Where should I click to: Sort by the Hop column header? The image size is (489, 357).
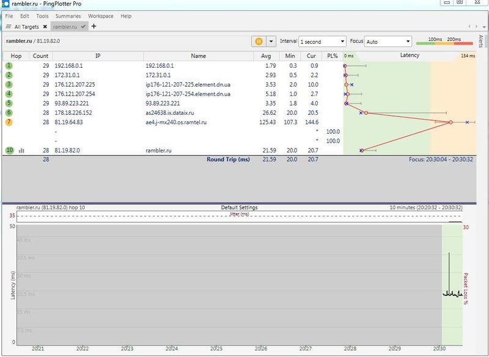pyautogui.click(x=16, y=56)
